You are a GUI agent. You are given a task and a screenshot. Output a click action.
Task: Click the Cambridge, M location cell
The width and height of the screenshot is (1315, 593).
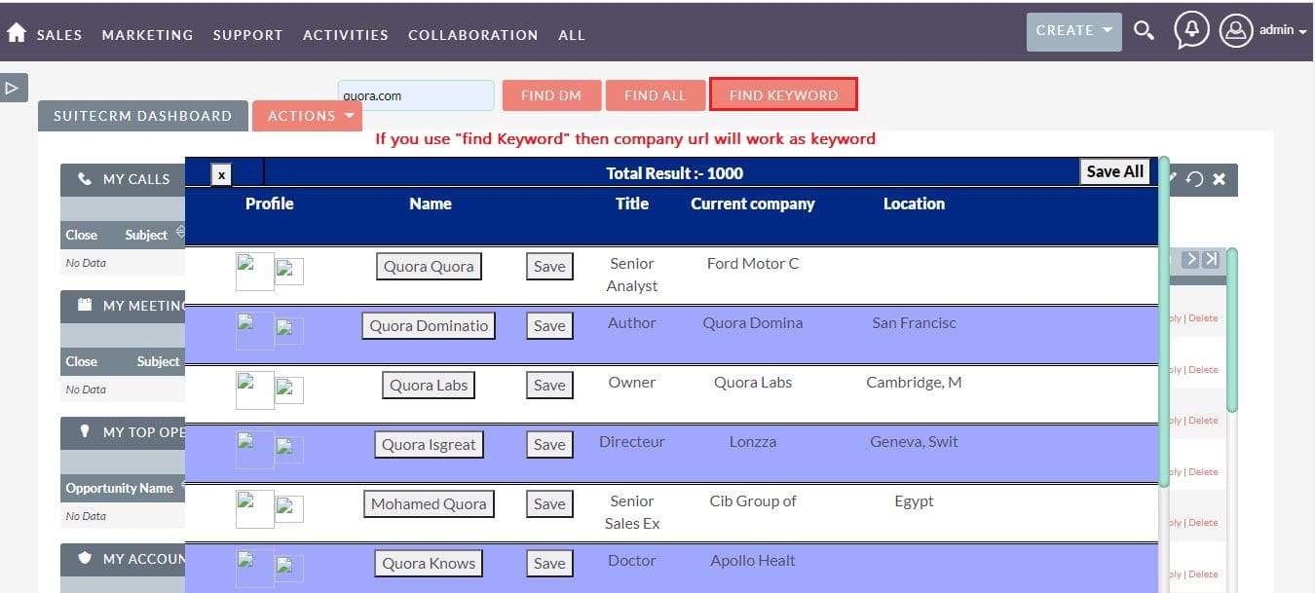pyautogui.click(x=914, y=383)
